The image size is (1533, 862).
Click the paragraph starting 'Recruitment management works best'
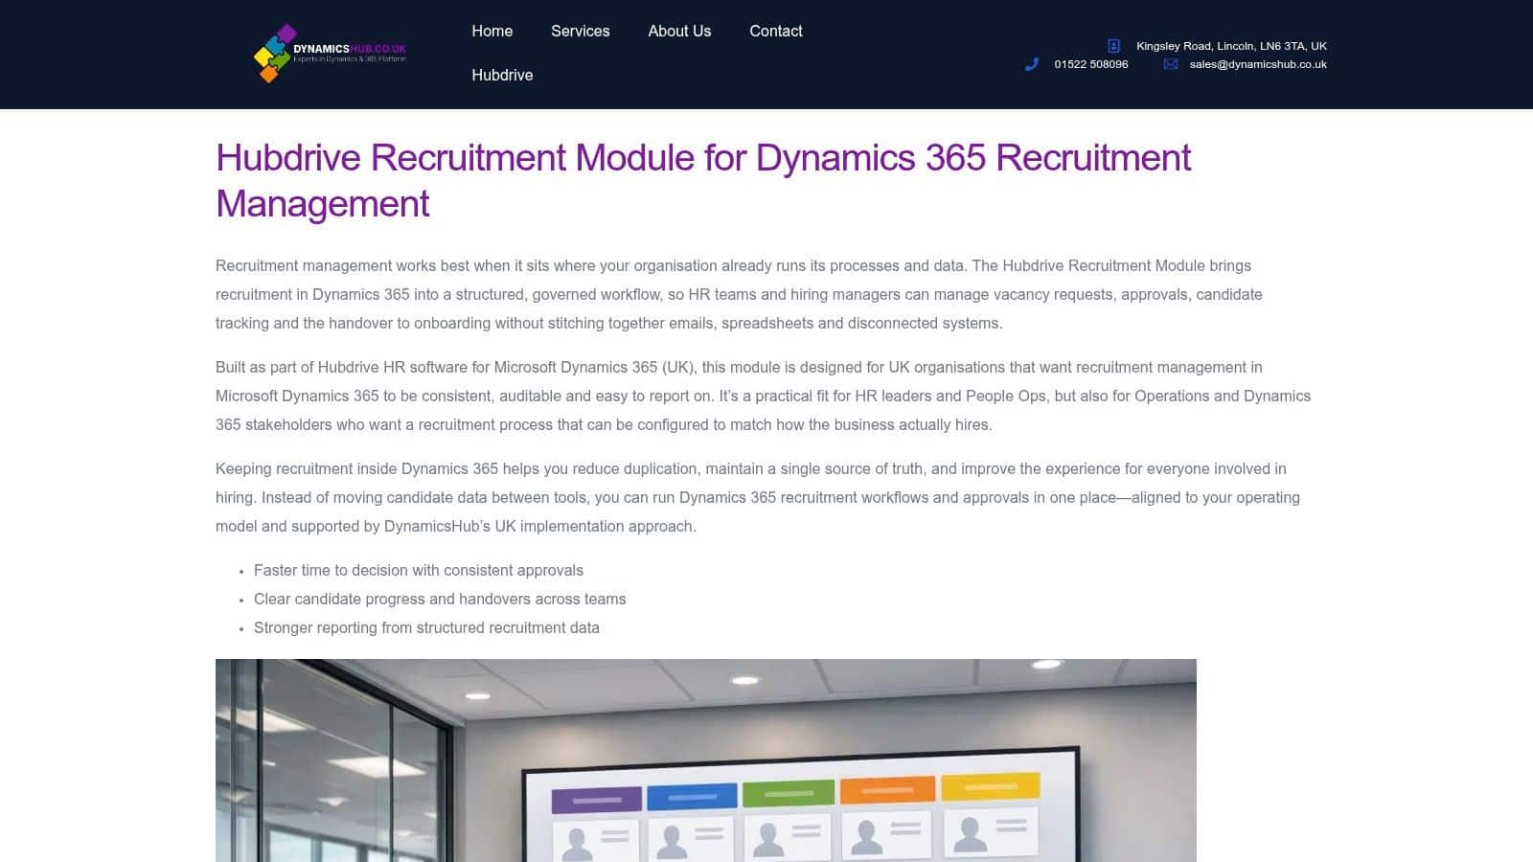click(739, 294)
